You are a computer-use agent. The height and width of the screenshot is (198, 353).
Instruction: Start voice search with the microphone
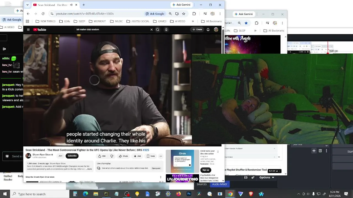tap(166, 30)
